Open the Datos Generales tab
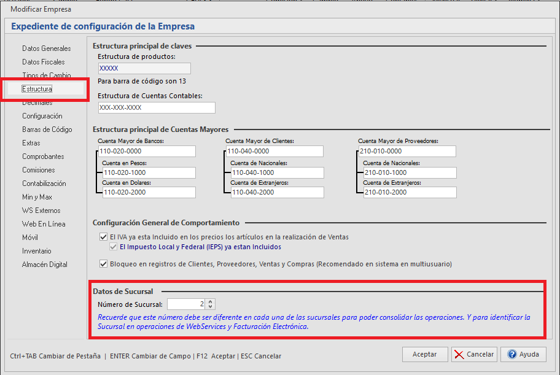 click(47, 48)
